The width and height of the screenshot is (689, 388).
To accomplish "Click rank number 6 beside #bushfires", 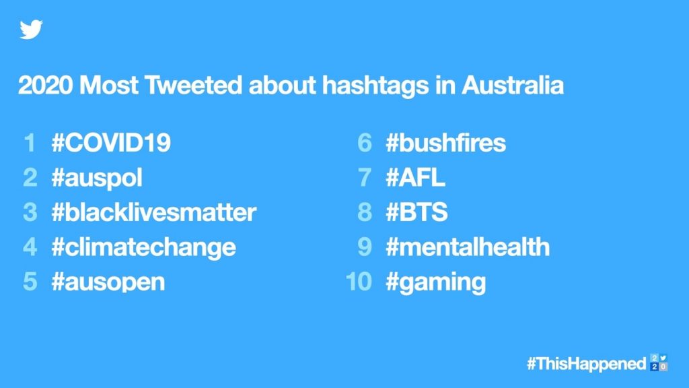I will (365, 143).
